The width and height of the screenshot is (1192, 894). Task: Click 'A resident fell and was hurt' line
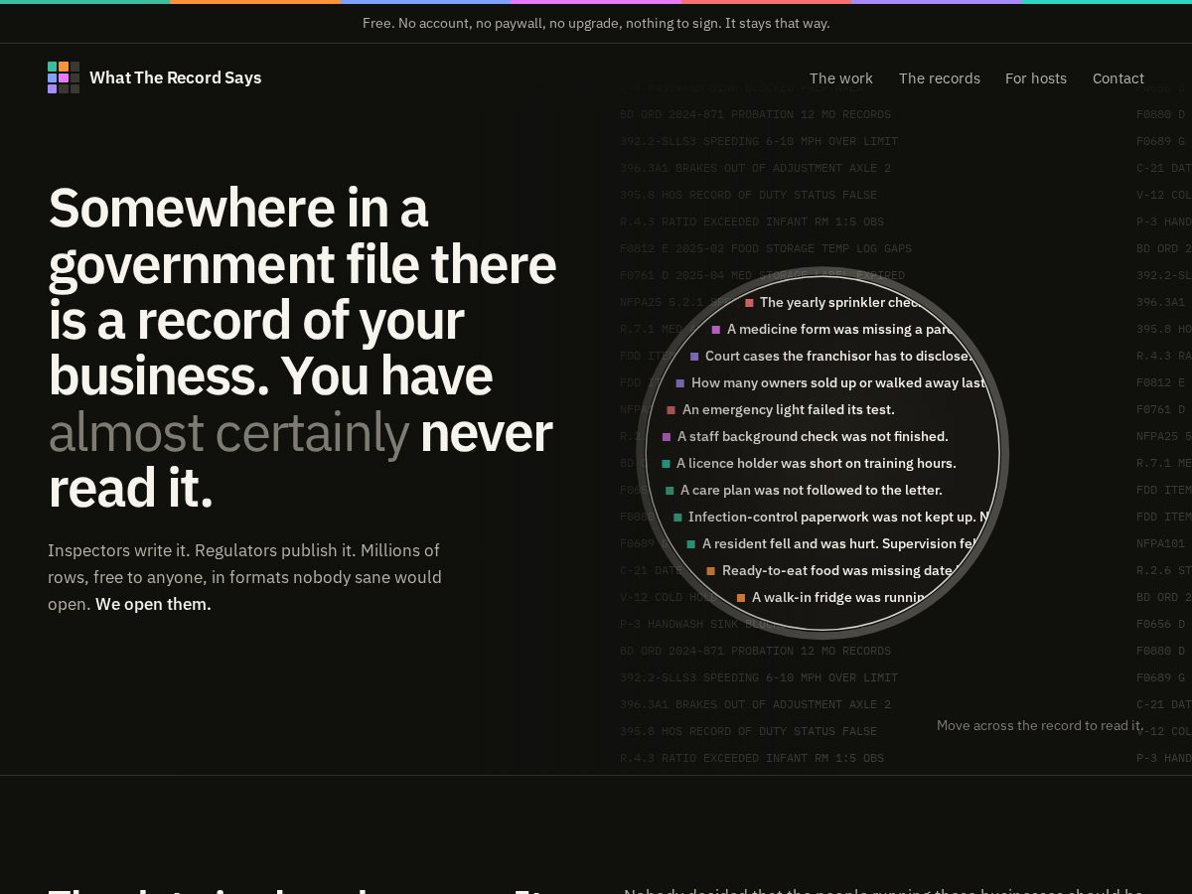840,543
